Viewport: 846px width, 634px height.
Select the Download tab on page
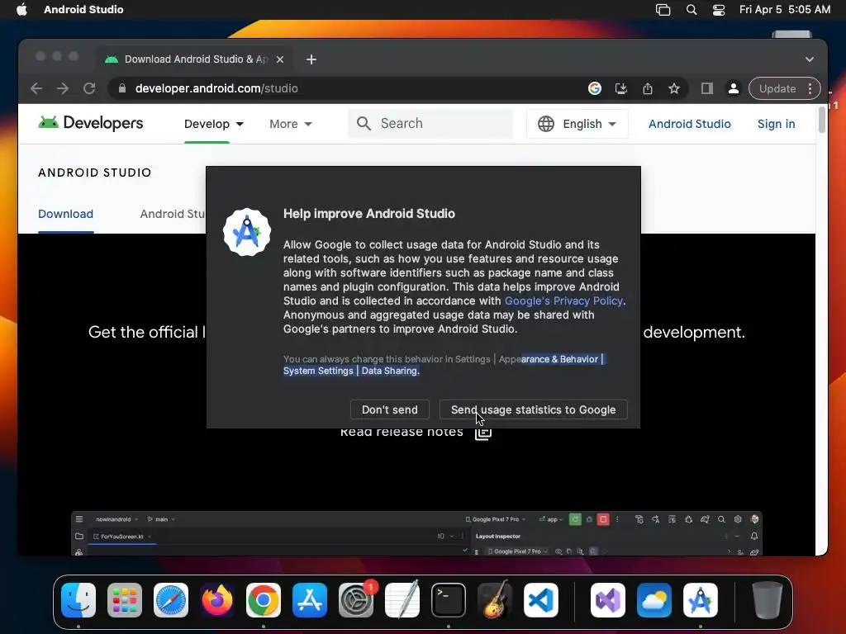click(65, 214)
